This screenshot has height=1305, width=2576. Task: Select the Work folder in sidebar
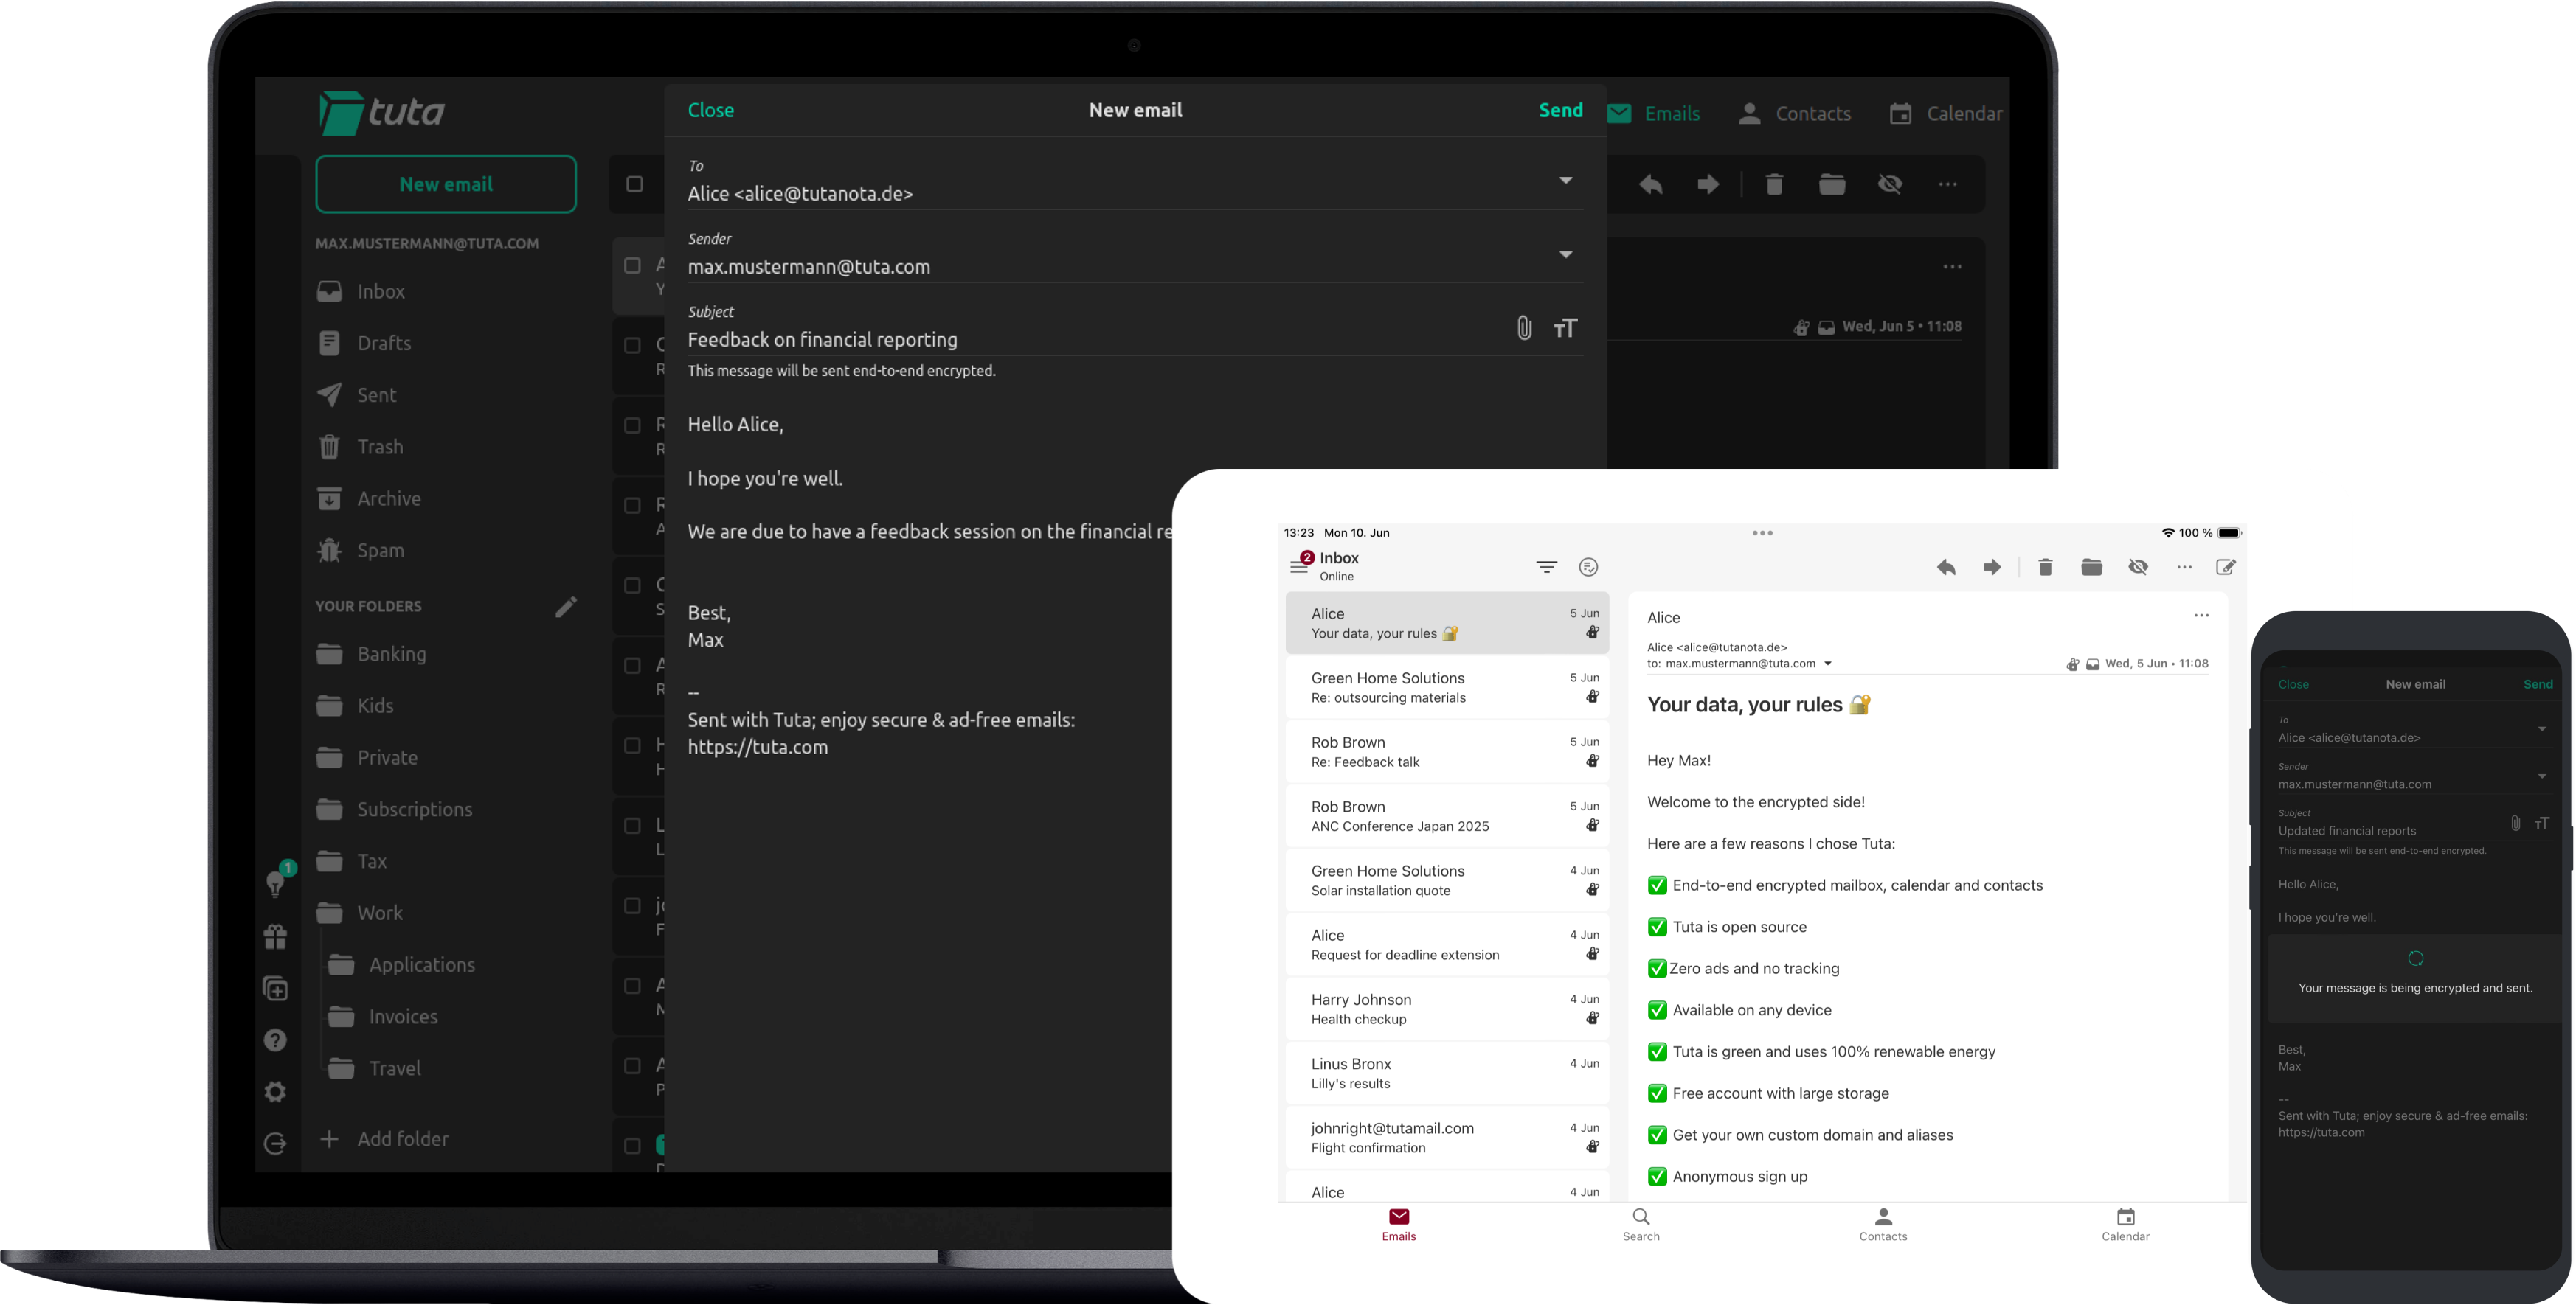pyautogui.click(x=380, y=912)
